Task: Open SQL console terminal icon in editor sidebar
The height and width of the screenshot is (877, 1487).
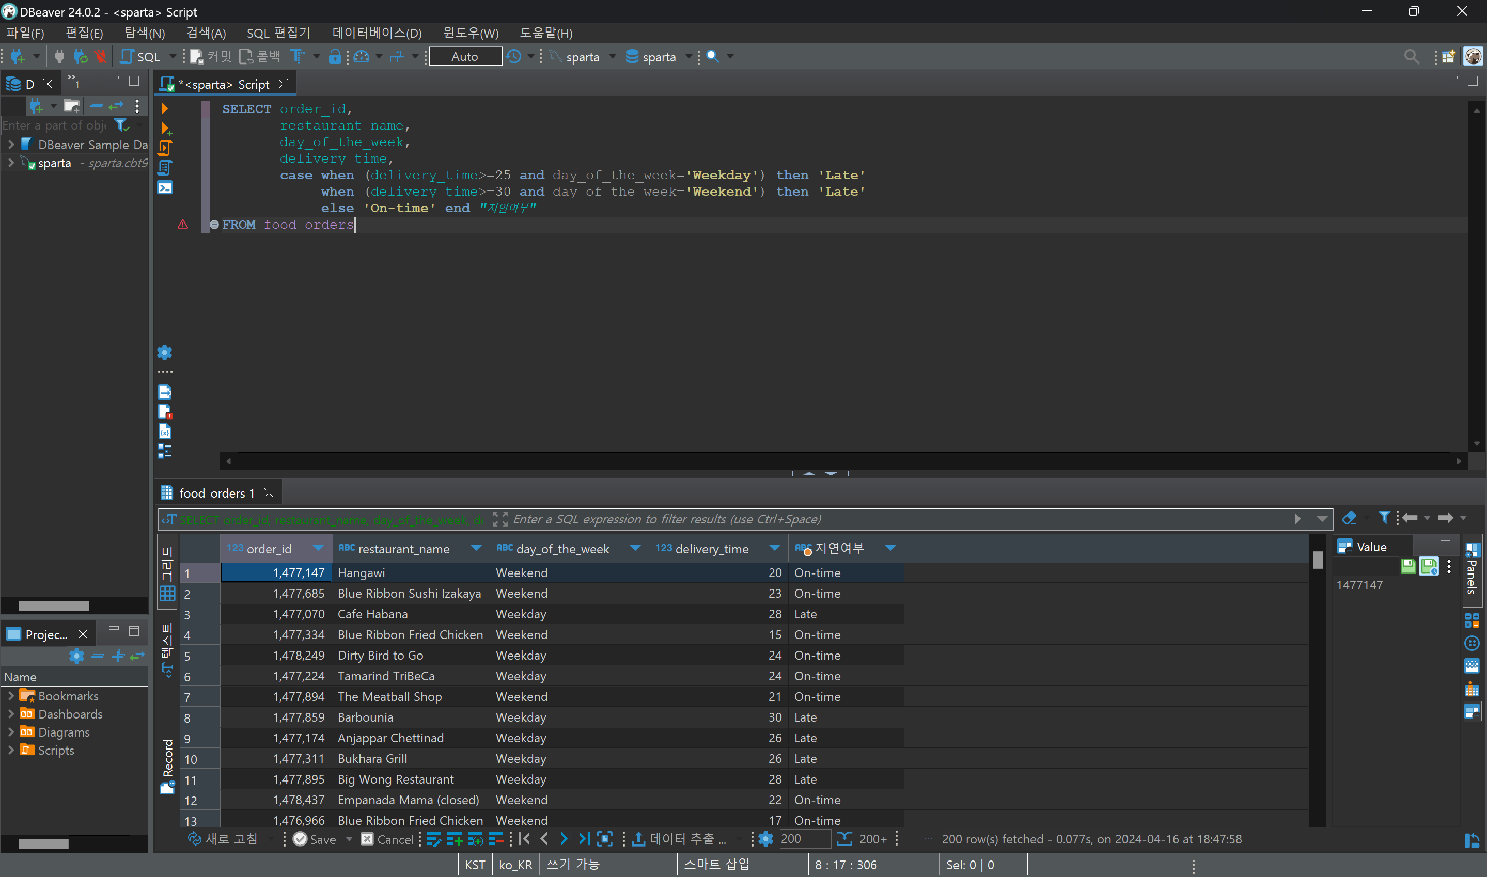Action: coord(165,188)
